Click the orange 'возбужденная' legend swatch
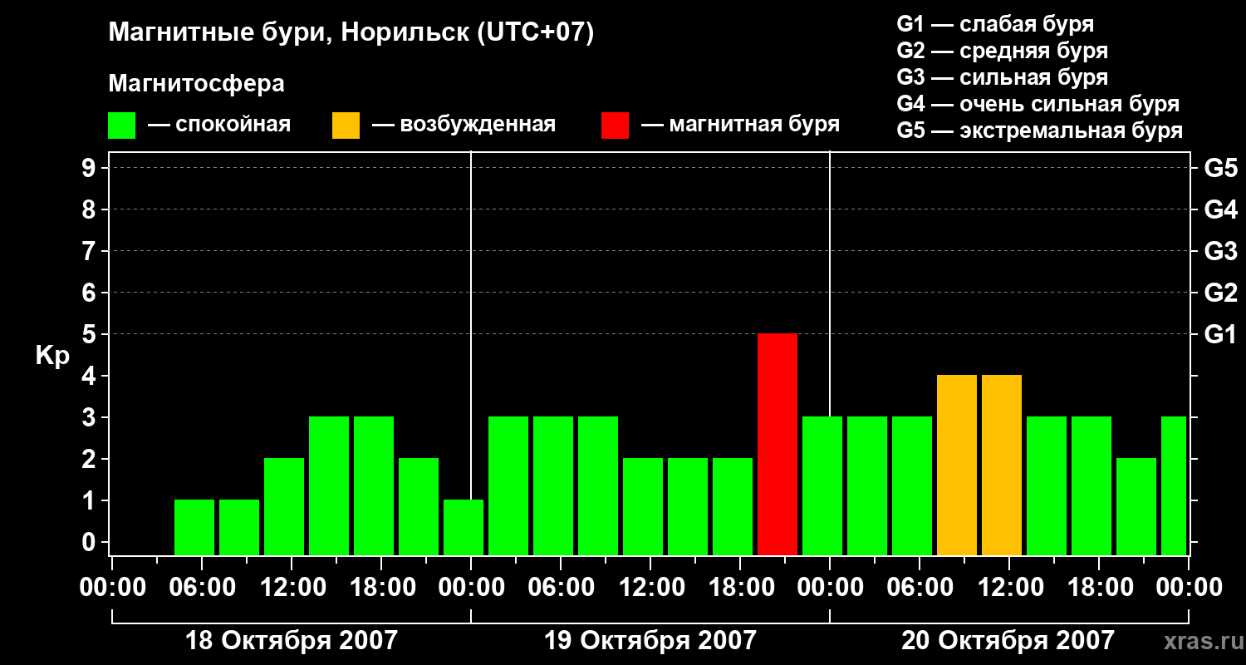This screenshot has height=665, width=1246. tap(346, 126)
